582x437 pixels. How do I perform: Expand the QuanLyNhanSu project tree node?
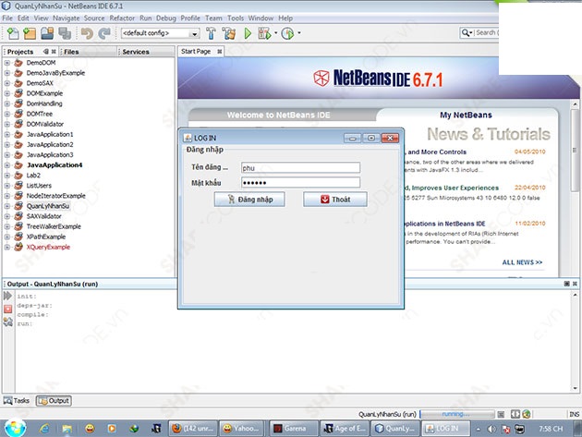[7, 206]
